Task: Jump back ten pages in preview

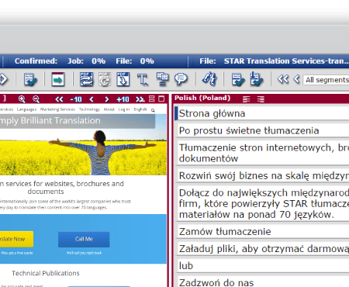Action: [x=76, y=99]
